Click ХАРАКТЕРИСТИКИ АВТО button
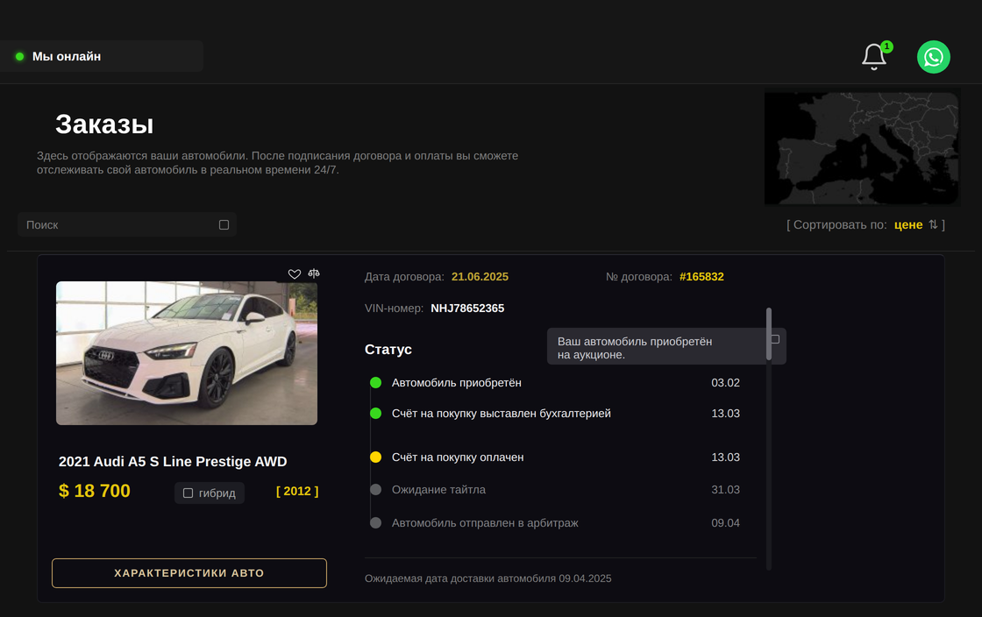Viewport: 982px width, 617px height. click(x=189, y=573)
